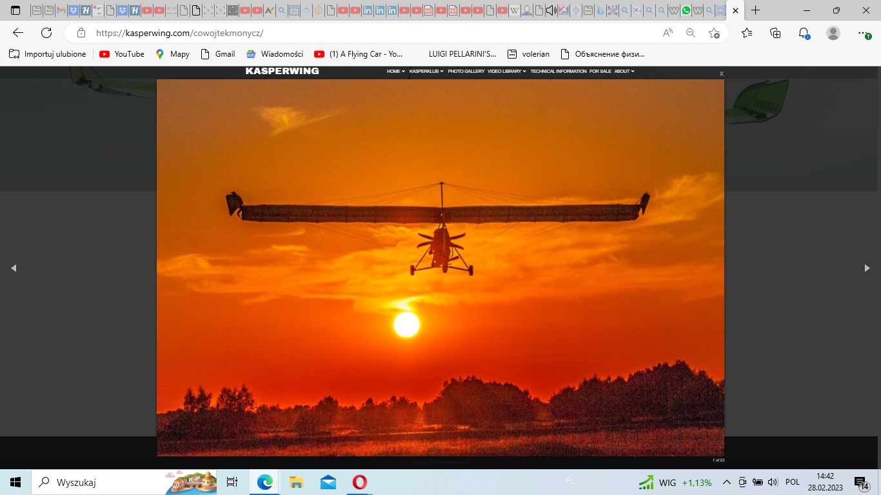Viewport: 881px width, 495px height.
Task: Expand the HOME dropdown menu
Action: pyautogui.click(x=395, y=72)
